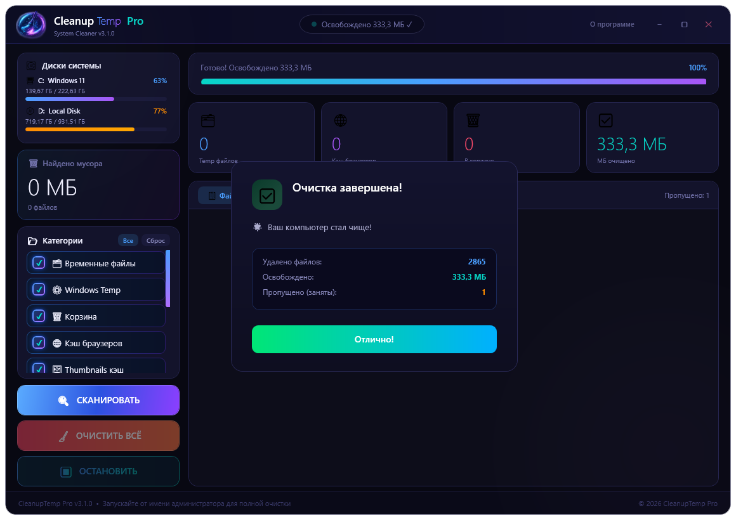Open the О программе menu item
The height and width of the screenshot is (520, 736).
coord(612,24)
